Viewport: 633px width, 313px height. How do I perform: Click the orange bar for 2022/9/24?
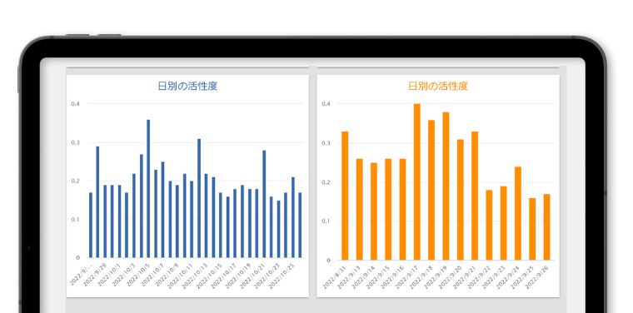(x=518, y=213)
